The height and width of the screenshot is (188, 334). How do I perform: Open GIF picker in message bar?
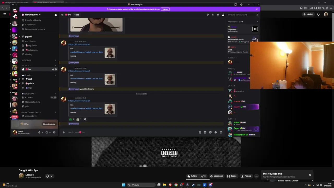(x=205, y=132)
